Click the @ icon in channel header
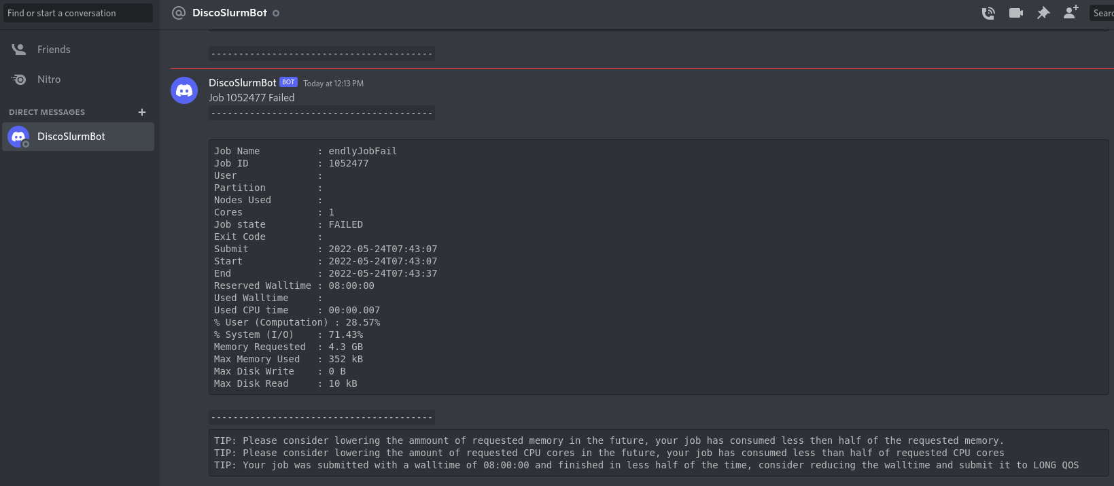The image size is (1114, 486). 179,13
